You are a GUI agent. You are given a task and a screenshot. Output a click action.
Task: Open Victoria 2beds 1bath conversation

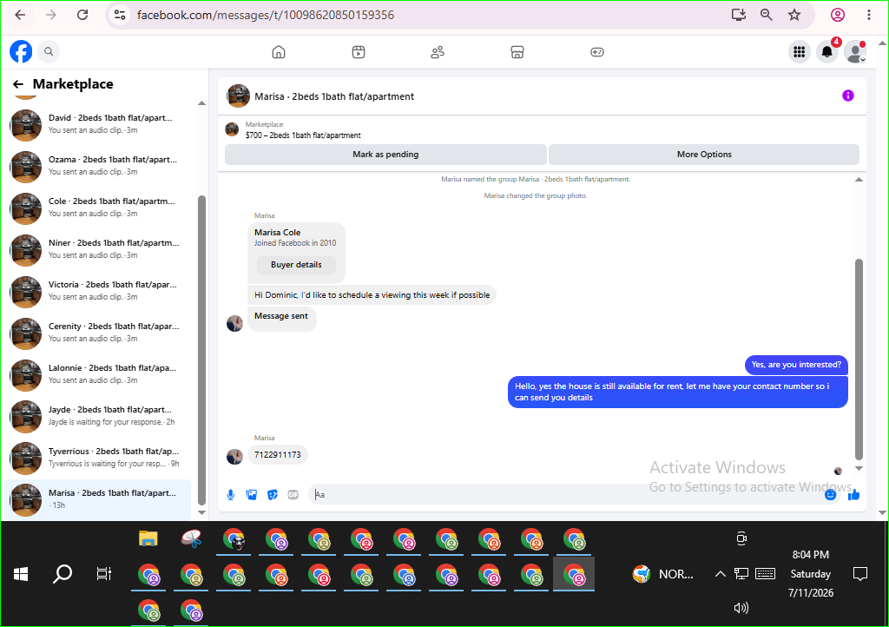pos(99,291)
